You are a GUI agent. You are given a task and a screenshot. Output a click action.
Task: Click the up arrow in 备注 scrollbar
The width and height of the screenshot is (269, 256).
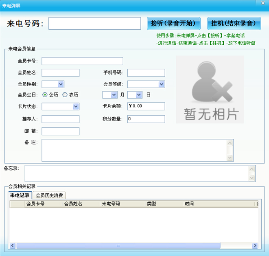(230, 143)
